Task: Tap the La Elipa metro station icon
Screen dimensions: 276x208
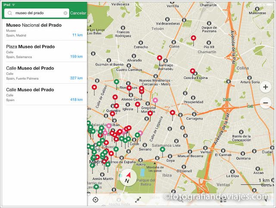Action: [232, 172]
